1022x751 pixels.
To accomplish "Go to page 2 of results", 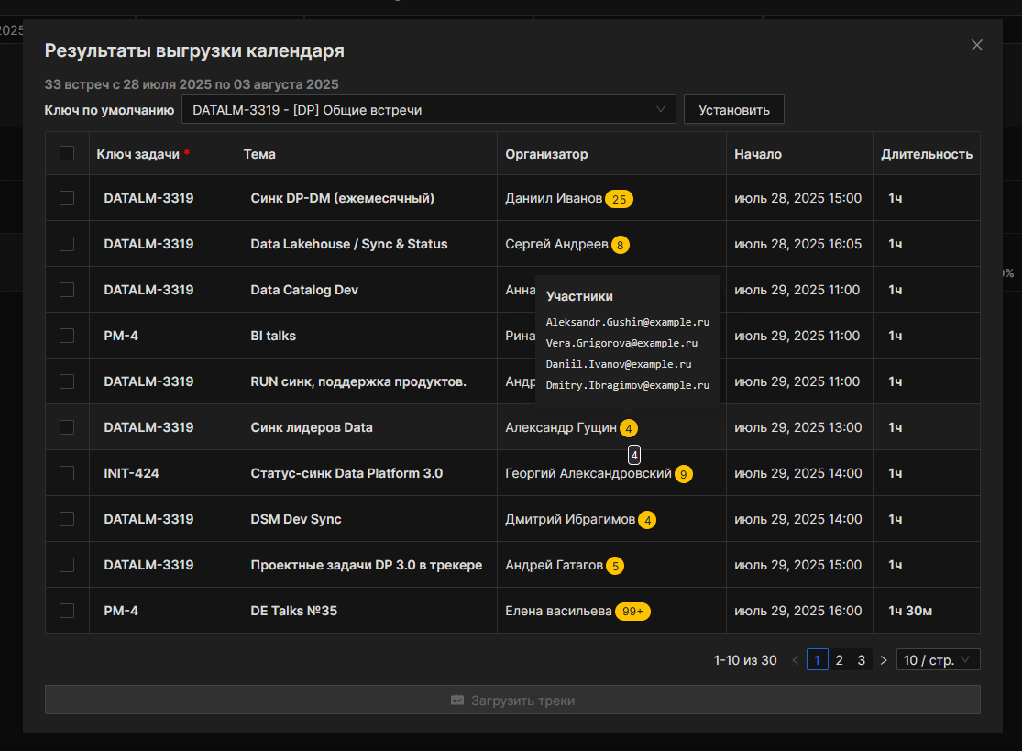I will point(839,660).
